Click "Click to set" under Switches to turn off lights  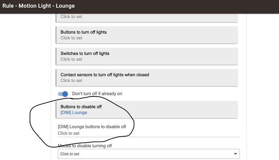pyautogui.click(x=71, y=59)
